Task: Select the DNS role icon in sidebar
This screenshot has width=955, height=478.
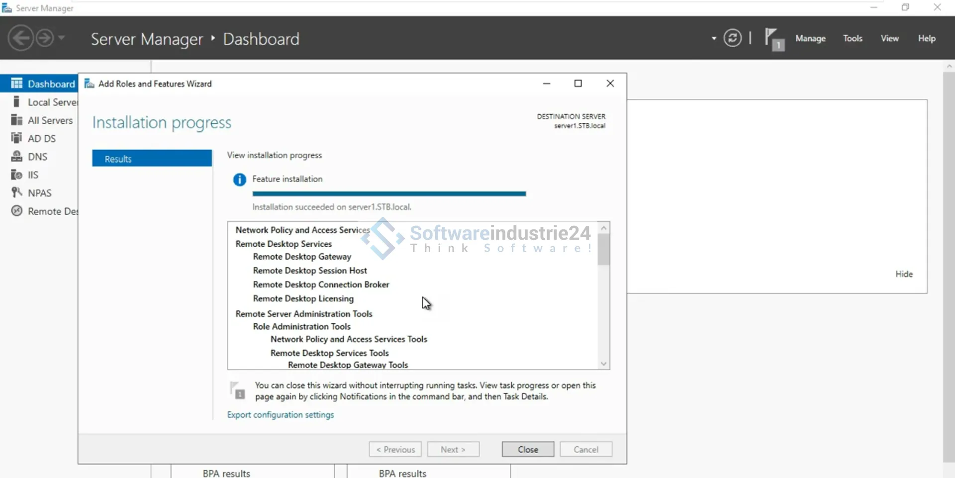Action: tap(17, 157)
